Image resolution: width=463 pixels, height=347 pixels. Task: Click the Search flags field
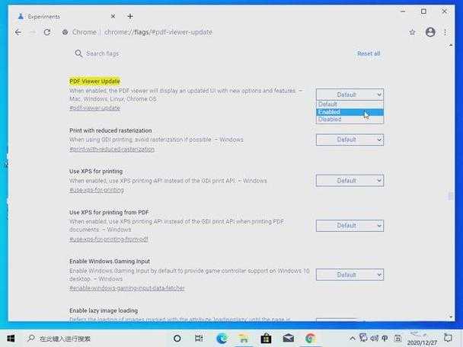(102, 53)
